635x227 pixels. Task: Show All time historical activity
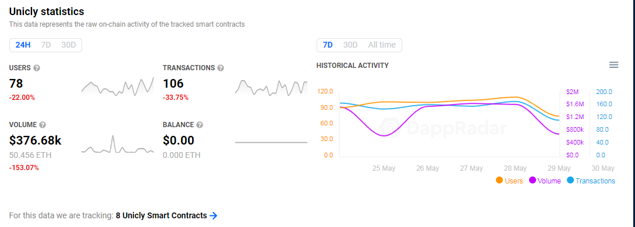tap(381, 45)
